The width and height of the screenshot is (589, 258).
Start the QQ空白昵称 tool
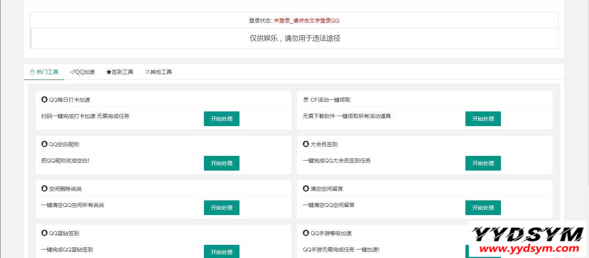pyautogui.click(x=222, y=163)
